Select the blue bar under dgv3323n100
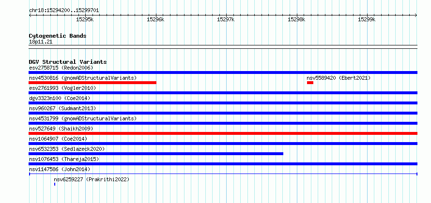 click(223, 103)
